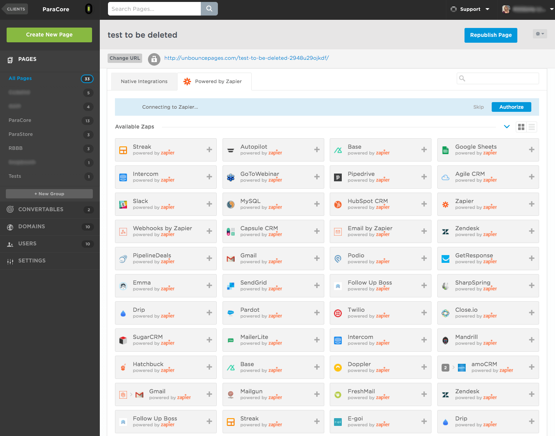Click the Autopilot zap plus icon
The image size is (555, 436).
(317, 149)
